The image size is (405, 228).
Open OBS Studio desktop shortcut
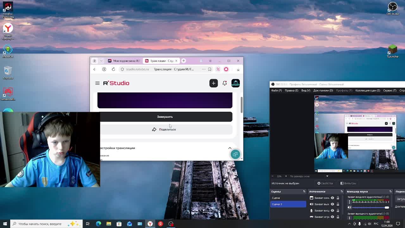[x=393, y=9]
